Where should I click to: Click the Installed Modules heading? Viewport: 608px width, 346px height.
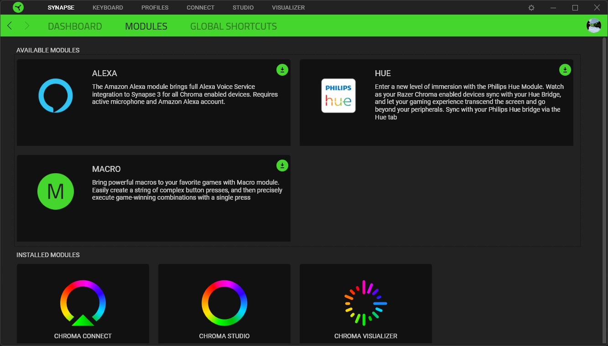[x=48, y=255]
